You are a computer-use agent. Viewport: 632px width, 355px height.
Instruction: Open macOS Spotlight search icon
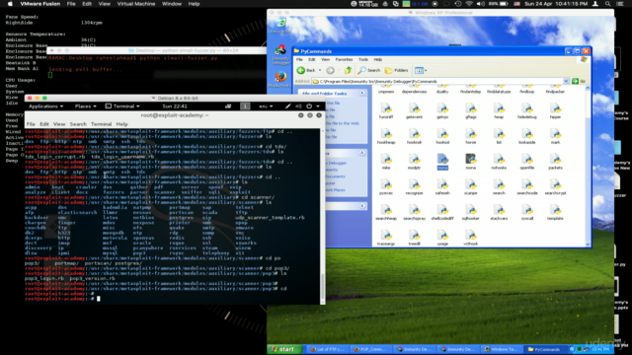pyautogui.click(x=608, y=4)
